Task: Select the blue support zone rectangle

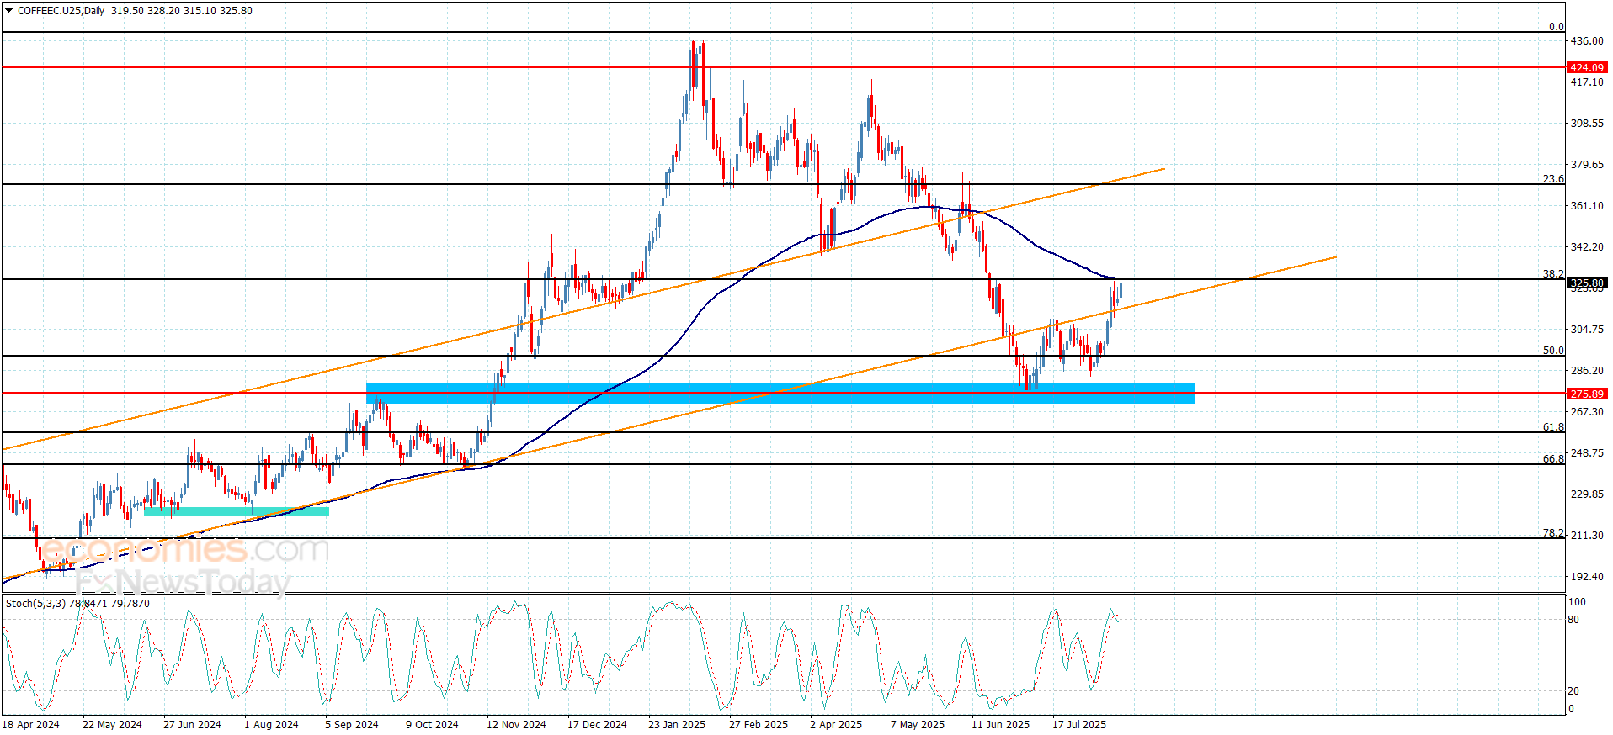Action: (x=780, y=394)
